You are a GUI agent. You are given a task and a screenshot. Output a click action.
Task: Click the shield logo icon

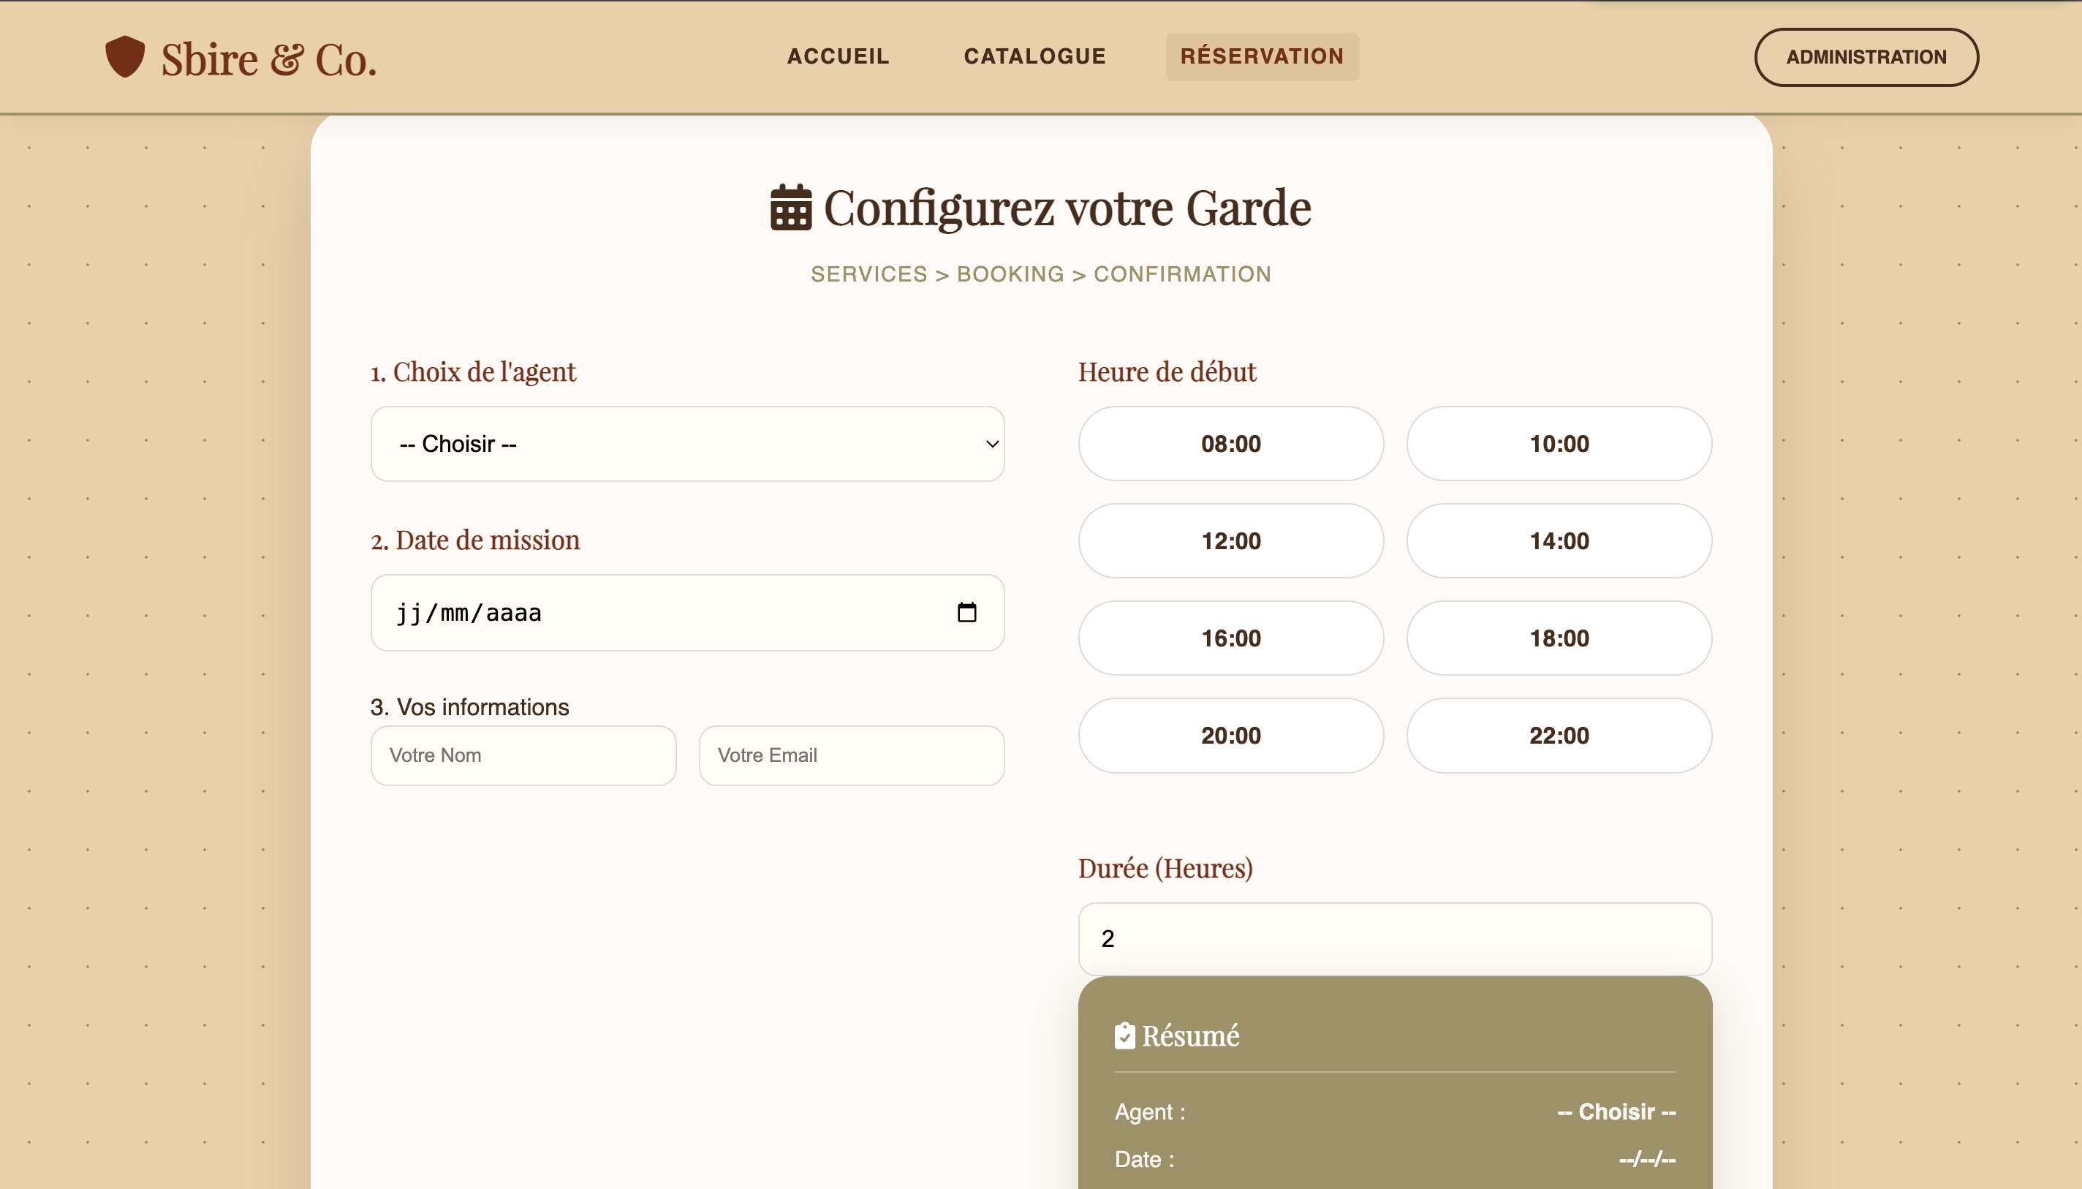click(124, 57)
